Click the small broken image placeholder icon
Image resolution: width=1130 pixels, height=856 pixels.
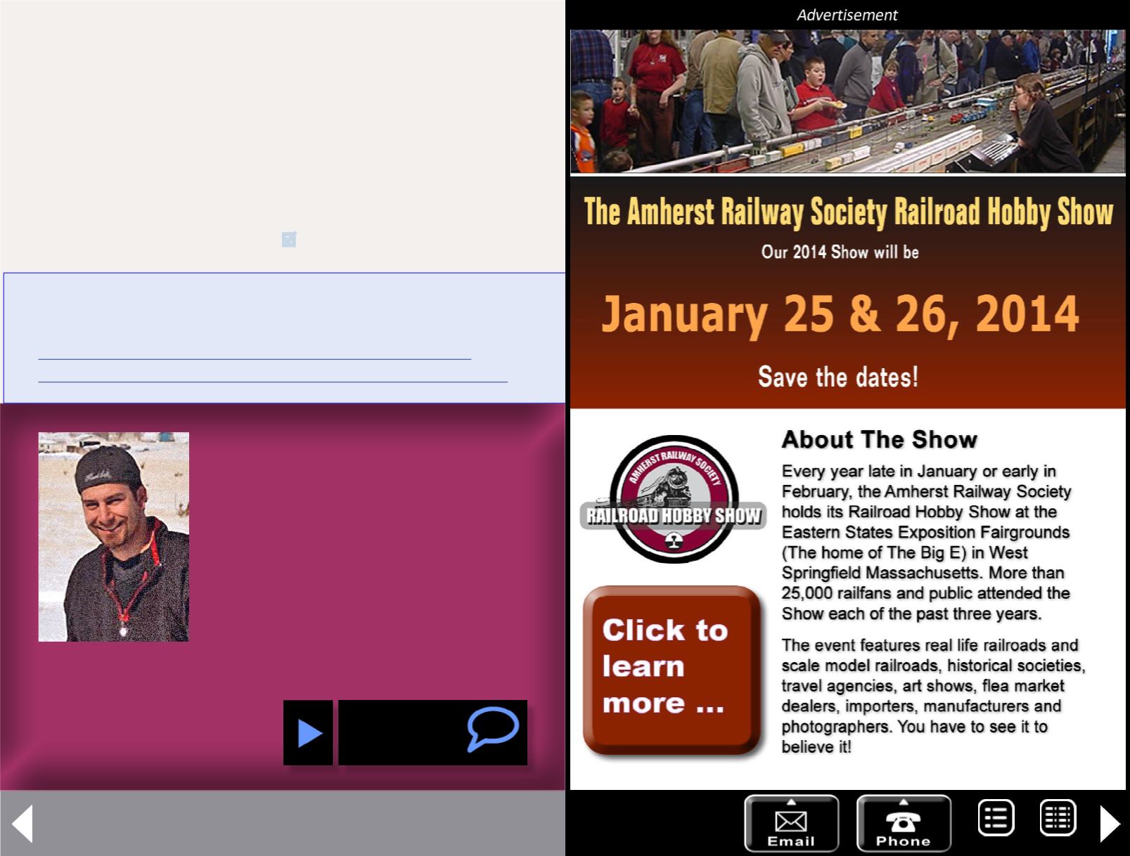(288, 240)
